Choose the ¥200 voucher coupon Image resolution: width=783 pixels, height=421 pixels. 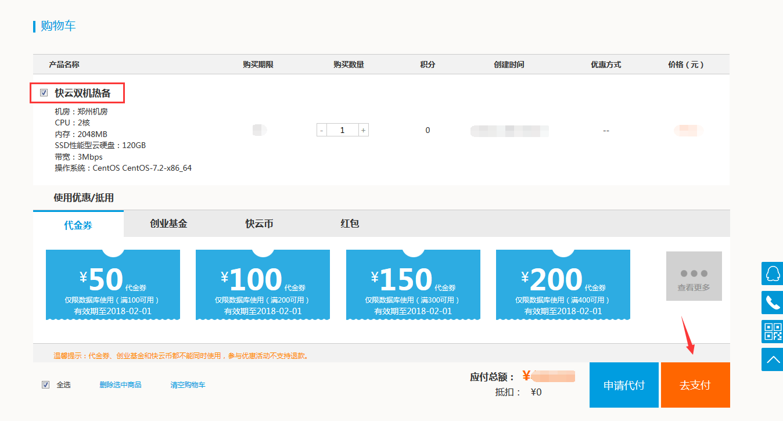[563, 285]
